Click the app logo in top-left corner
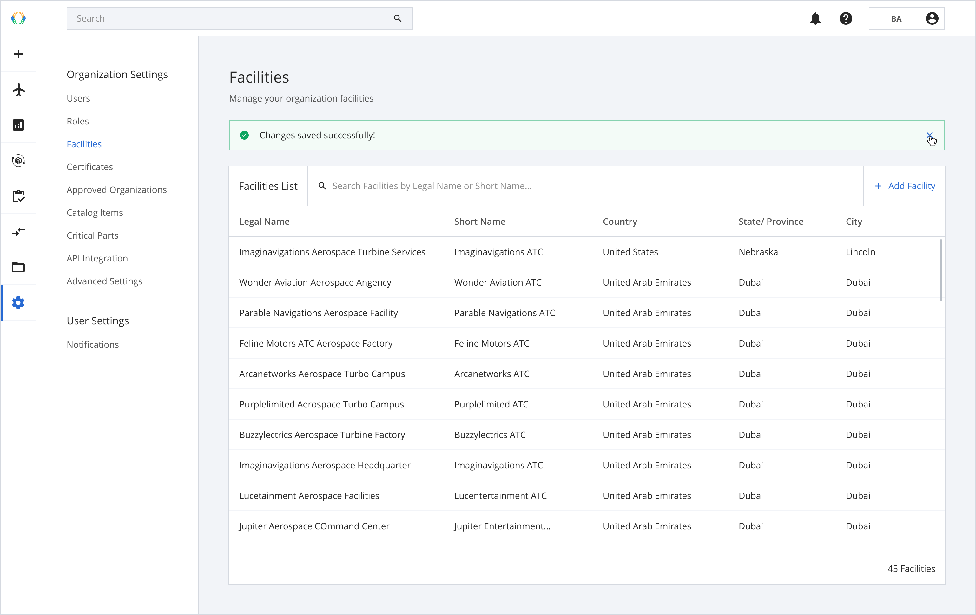Viewport: 976px width, 615px height. [x=18, y=18]
